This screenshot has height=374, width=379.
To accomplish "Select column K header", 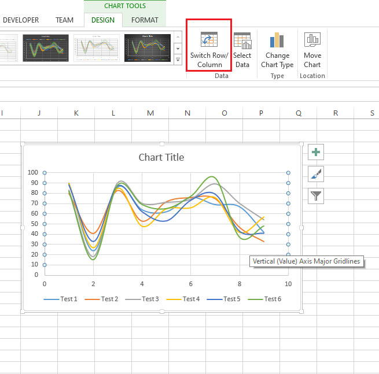I will pos(76,113).
